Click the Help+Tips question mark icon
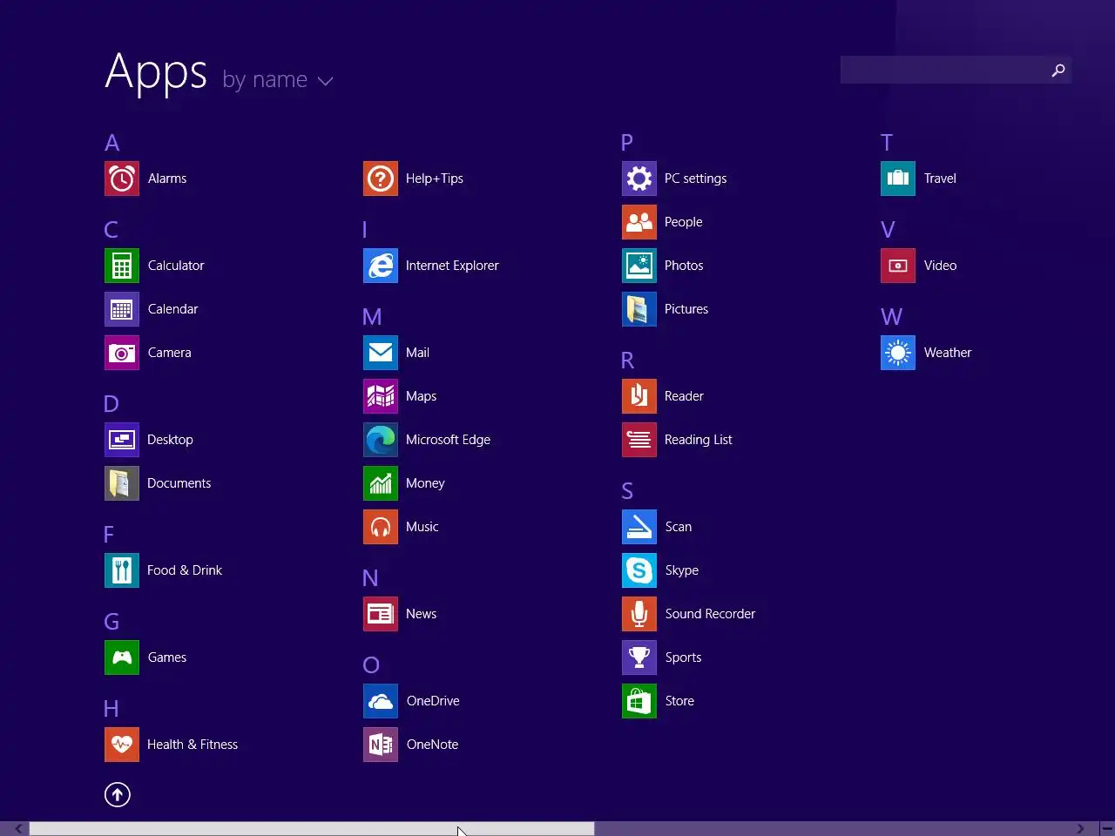The image size is (1115, 836). tap(381, 179)
